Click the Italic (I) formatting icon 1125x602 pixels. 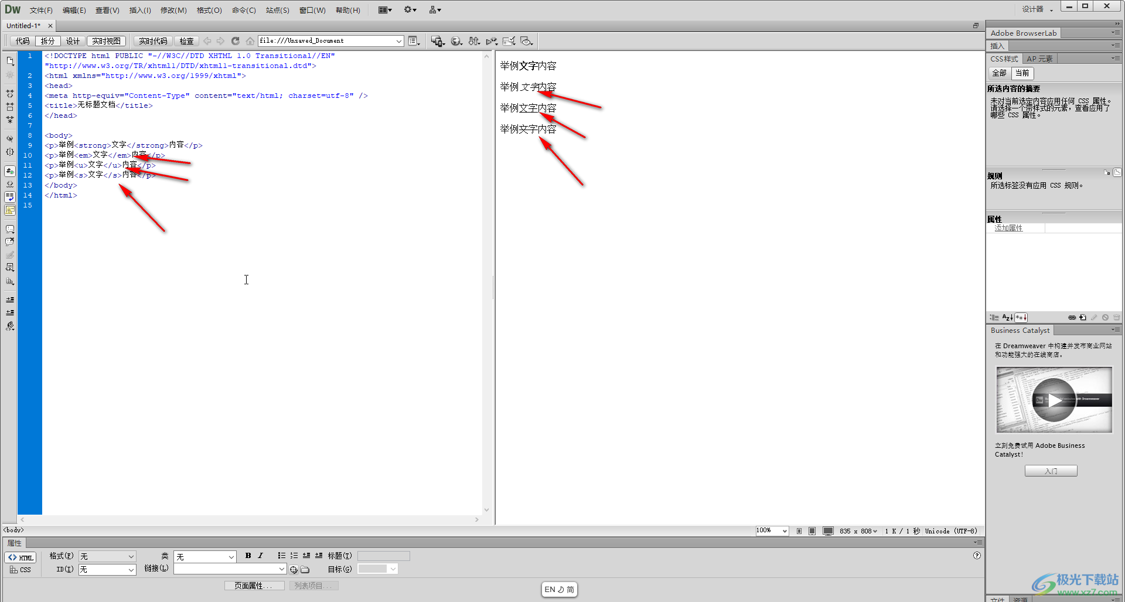[x=260, y=556]
